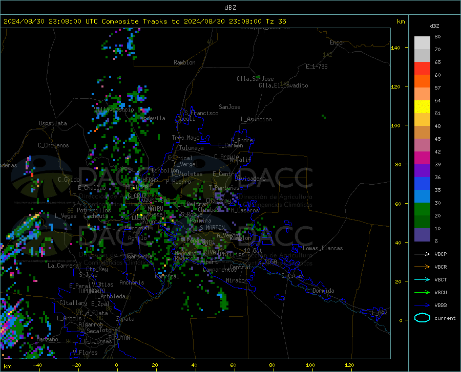Click the S_MARTIN map label
Viewport: 461px width, 372px height.
pos(212,228)
